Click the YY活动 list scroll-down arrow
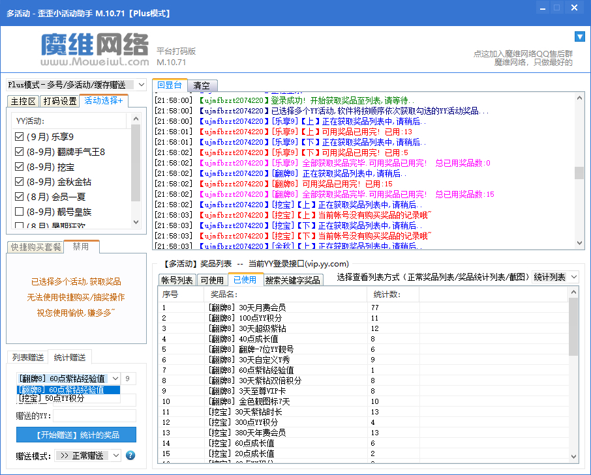 [x=136, y=222]
